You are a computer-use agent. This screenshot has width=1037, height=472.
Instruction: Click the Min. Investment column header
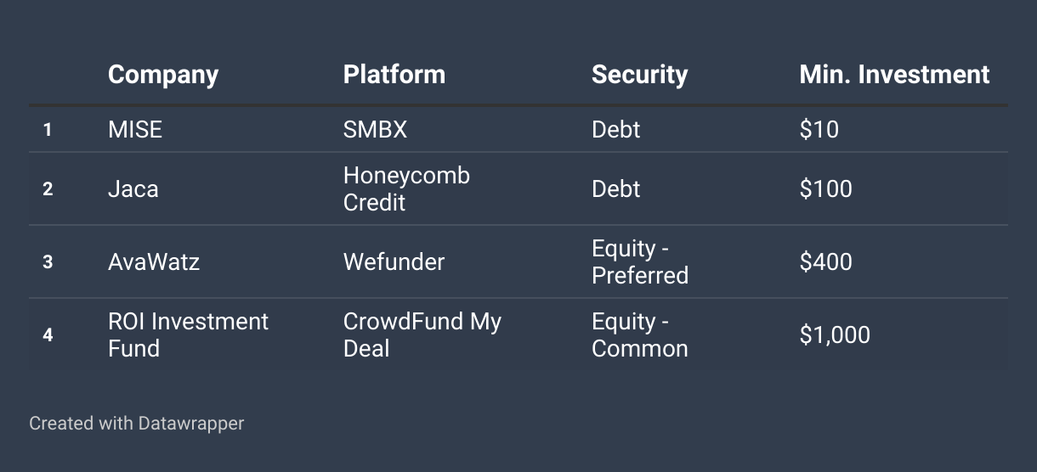point(894,75)
